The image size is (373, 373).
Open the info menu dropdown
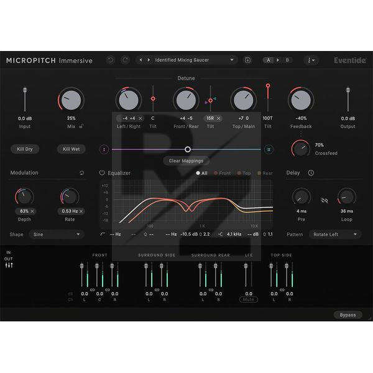[311, 60]
